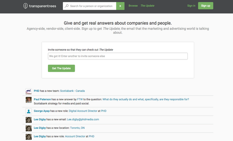Open the Account Director role link
Screen dimensions: 233x141
(75, 136)
